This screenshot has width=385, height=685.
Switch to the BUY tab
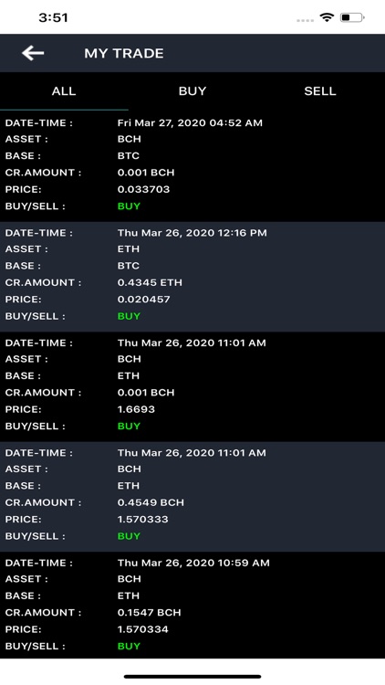[x=192, y=91]
